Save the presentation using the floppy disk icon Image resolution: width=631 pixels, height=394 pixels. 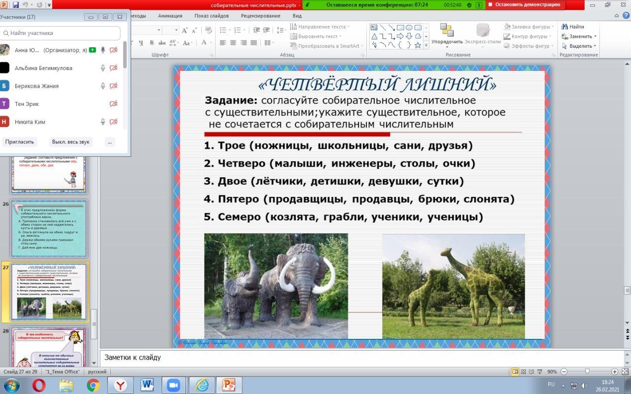(x=15, y=5)
